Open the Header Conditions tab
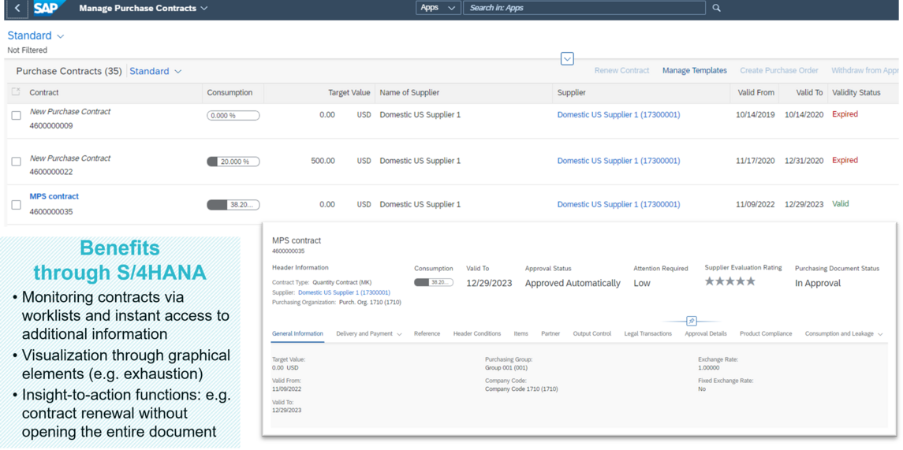 click(477, 334)
